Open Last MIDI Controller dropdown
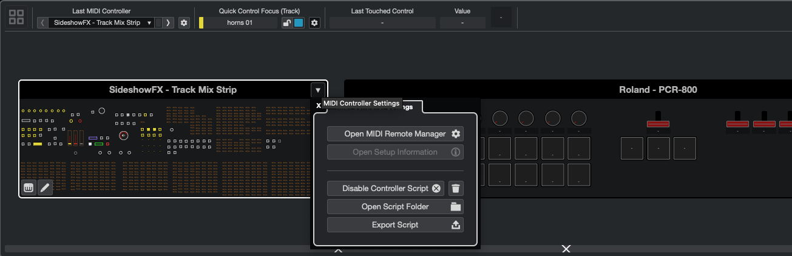The height and width of the screenshot is (256, 792). pos(101,22)
